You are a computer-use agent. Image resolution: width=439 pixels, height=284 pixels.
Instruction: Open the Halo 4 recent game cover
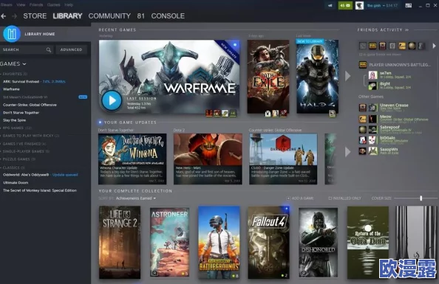[x=318, y=76]
